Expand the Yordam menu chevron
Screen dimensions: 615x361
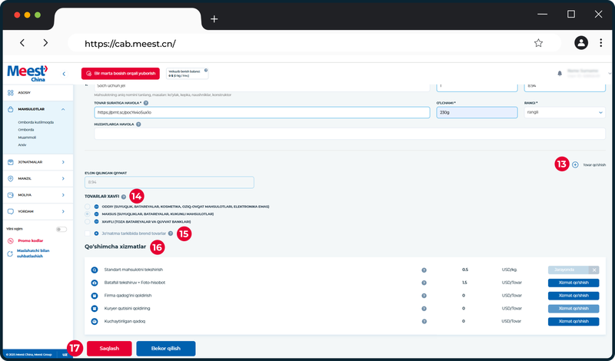[x=63, y=211]
